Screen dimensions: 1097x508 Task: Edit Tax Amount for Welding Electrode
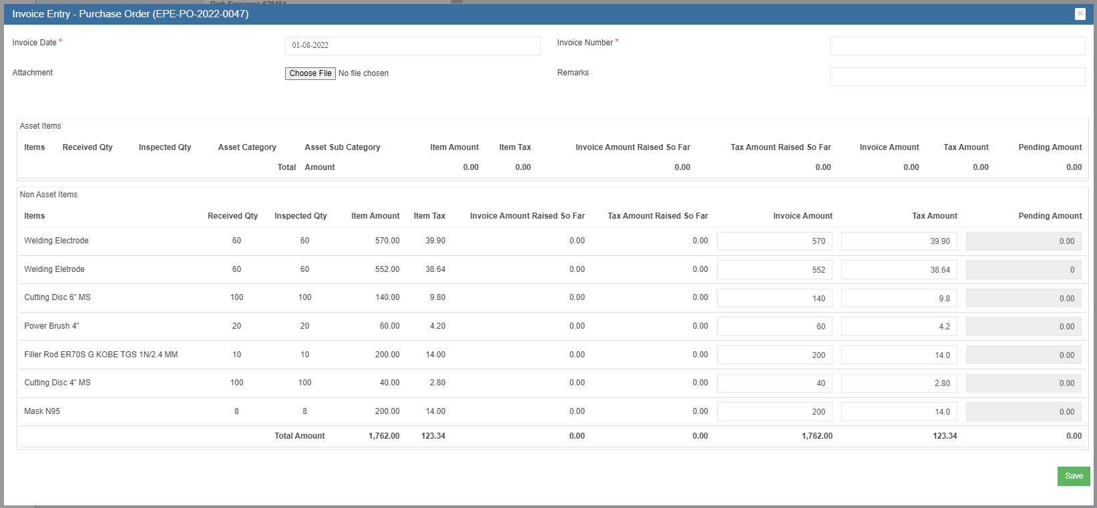coord(899,241)
